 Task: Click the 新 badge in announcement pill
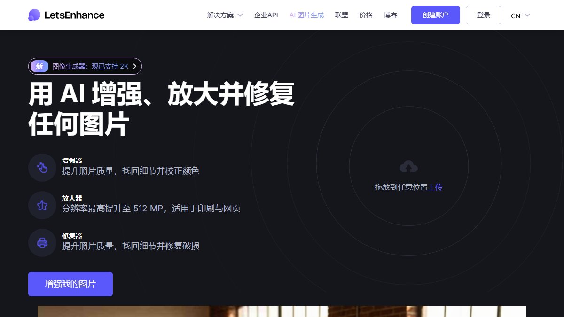[x=39, y=66]
